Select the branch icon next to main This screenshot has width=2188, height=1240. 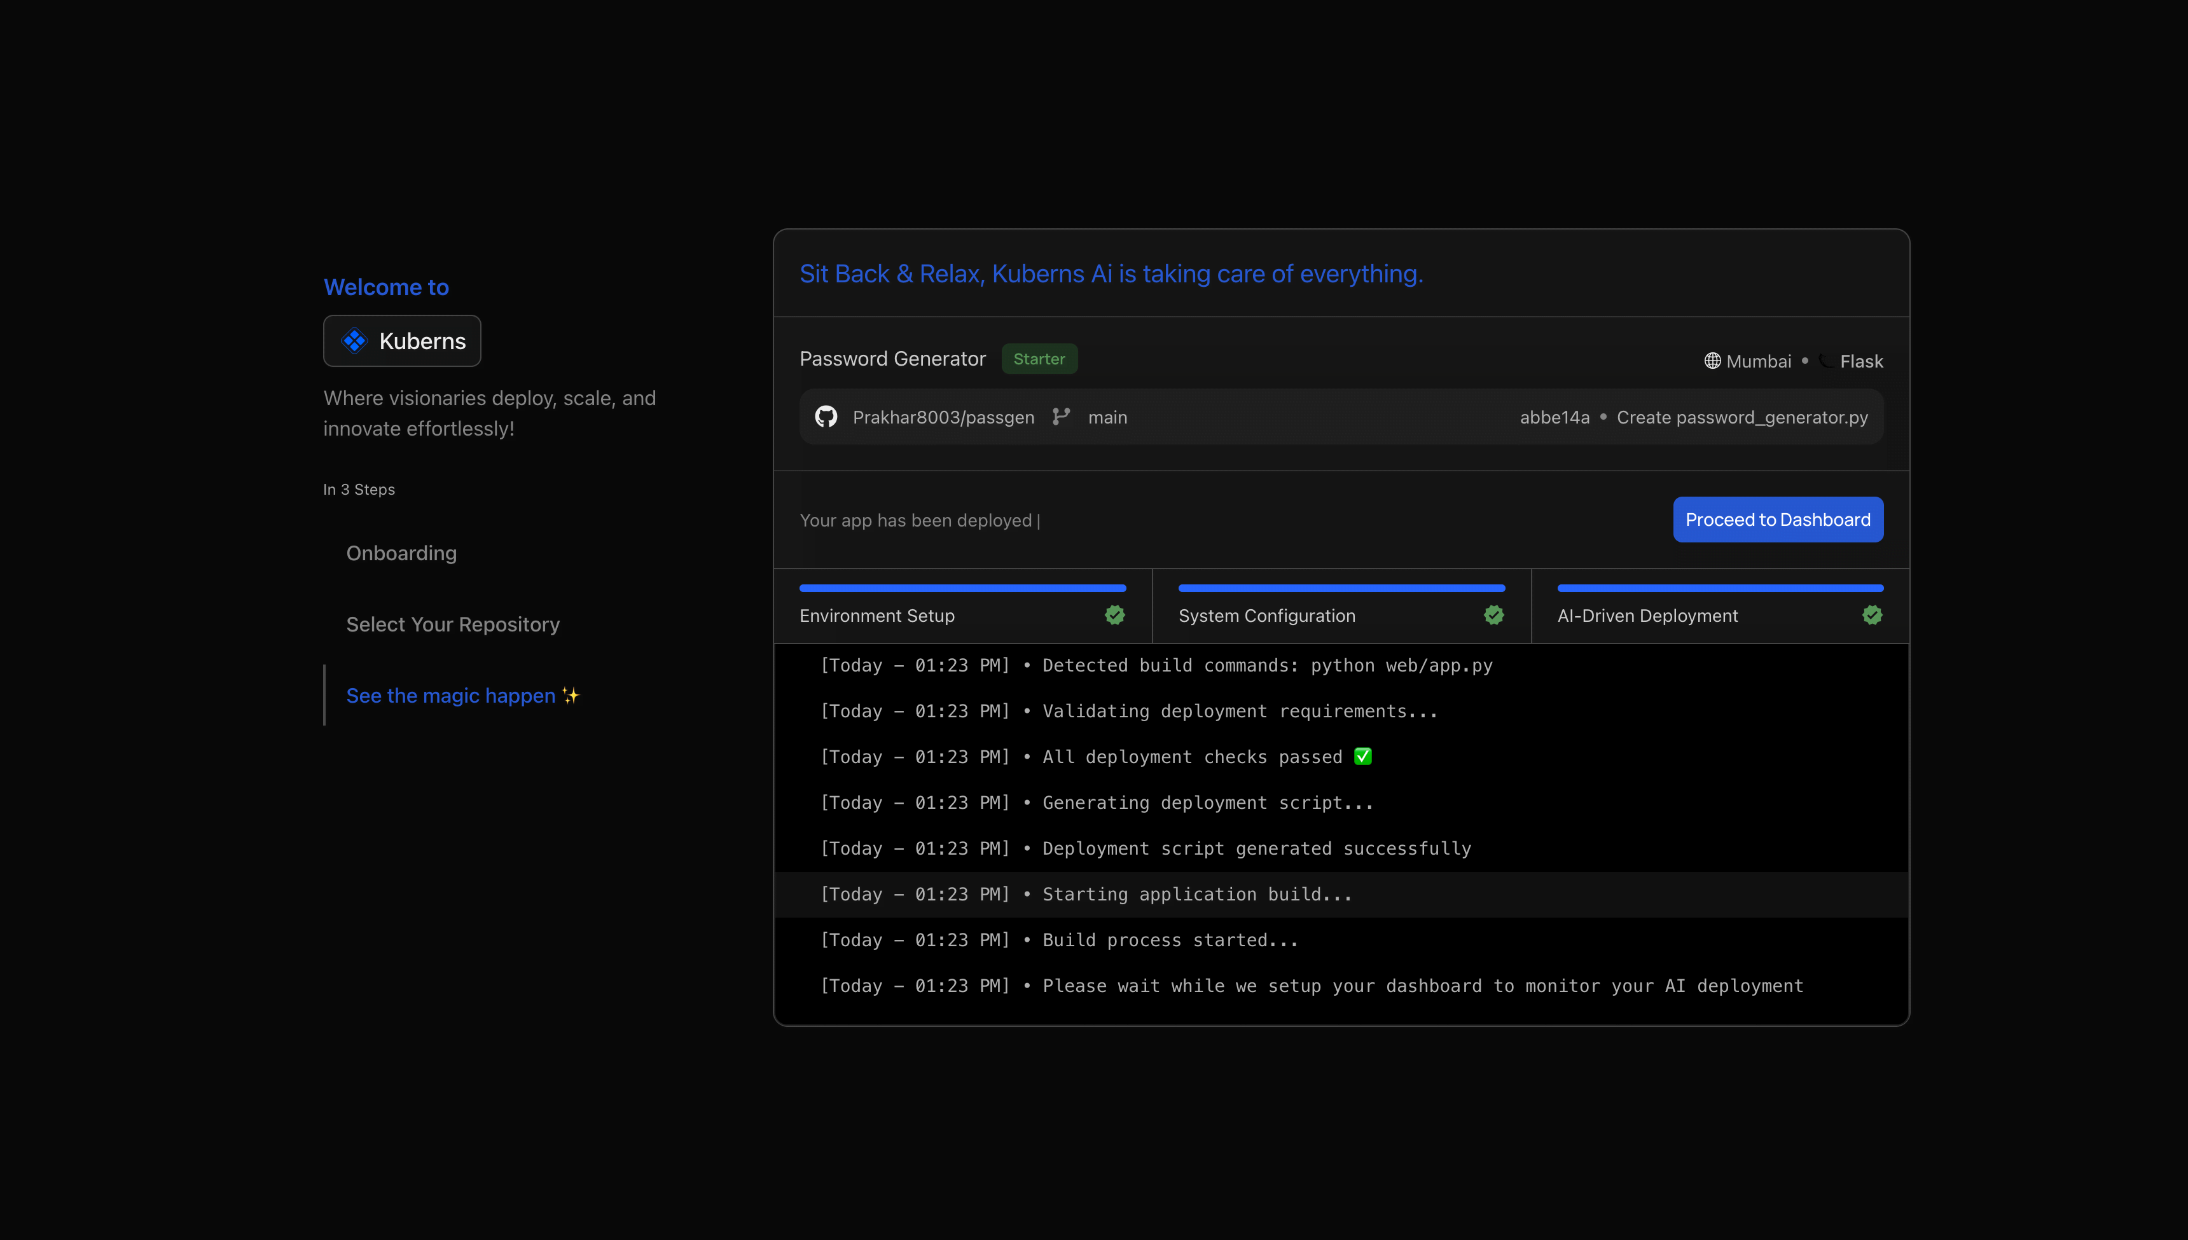[1061, 417]
